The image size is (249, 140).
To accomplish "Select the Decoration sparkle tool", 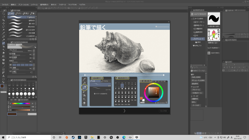I will [x=3, y=50].
